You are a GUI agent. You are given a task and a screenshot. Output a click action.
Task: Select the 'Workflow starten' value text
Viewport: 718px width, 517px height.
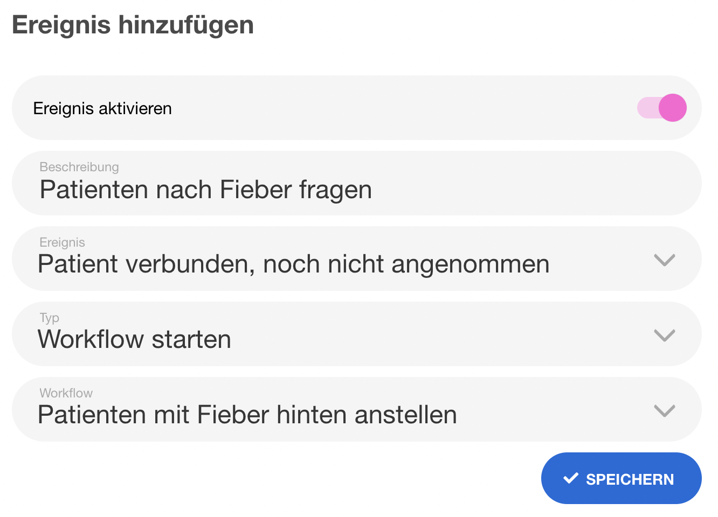pos(134,340)
